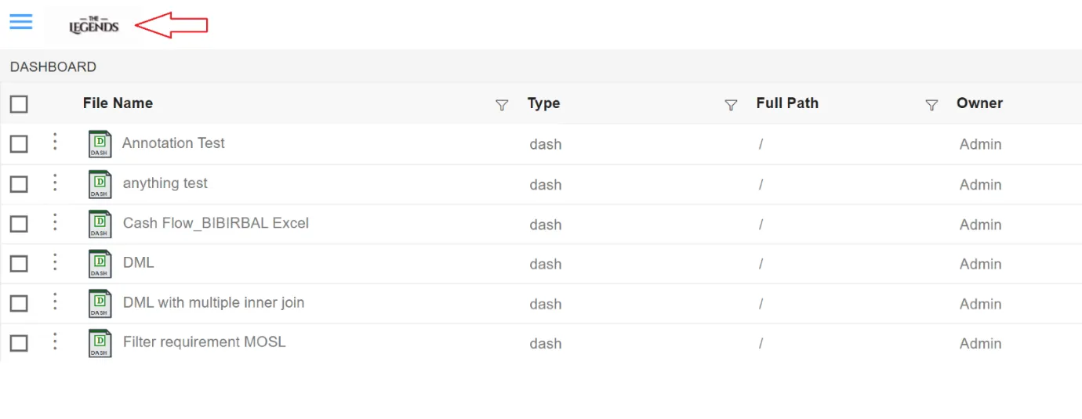Open Full Path column filter icon
The height and width of the screenshot is (419, 1082).
tap(931, 105)
